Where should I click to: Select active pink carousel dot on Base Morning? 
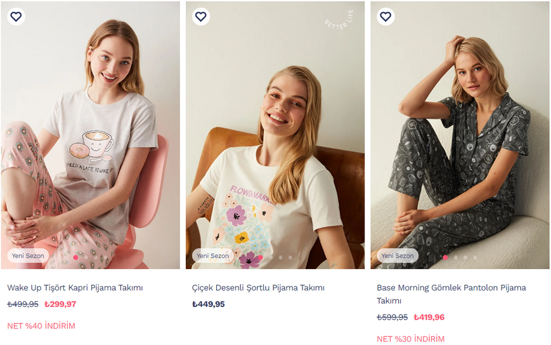tap(445, 257)
